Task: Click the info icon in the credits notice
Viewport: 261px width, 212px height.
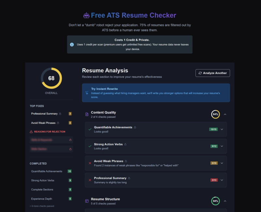Action: click(71, 44)
